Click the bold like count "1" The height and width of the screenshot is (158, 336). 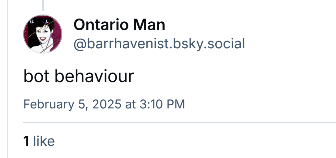pos(26,141)
